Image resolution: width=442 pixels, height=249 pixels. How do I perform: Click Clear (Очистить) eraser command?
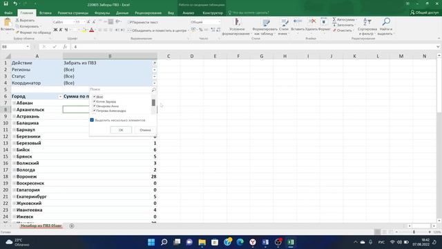tap(343, 30)
